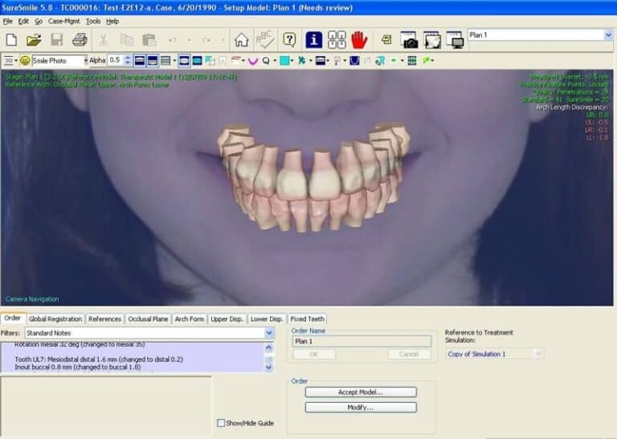
Task: Click the green grid icon in toolbar
Action: (412, 60)
